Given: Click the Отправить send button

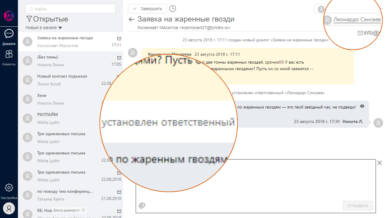Looking at the screenshot, I should click(358, 206).
